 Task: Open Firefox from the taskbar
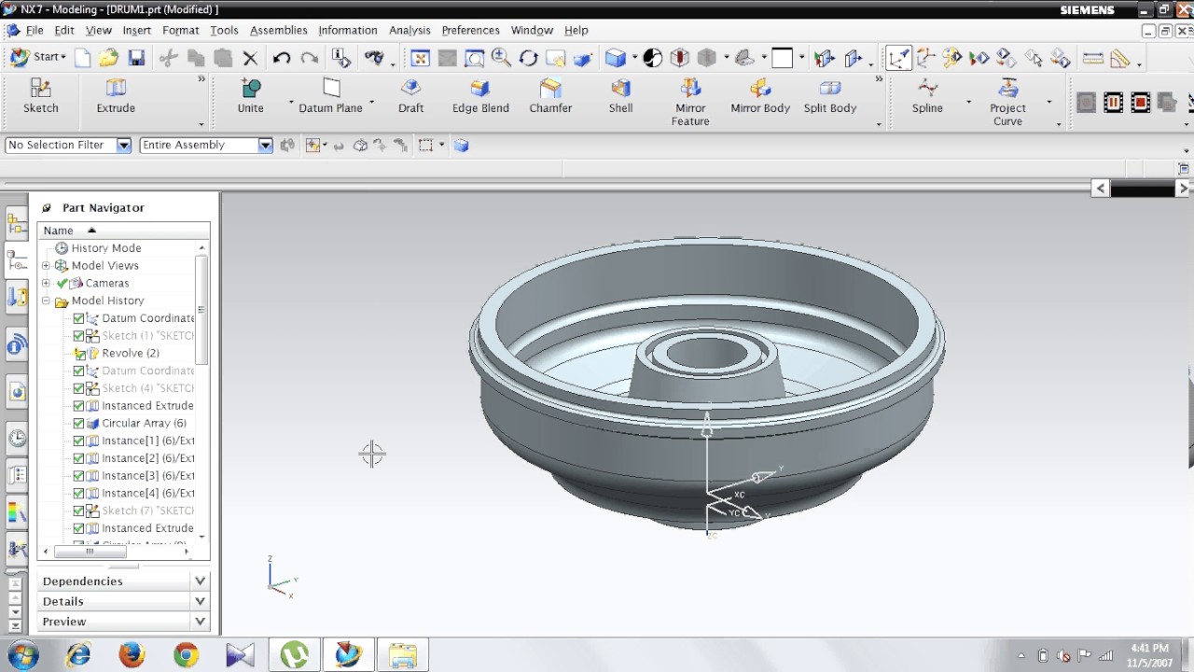(x=132, y=655)
